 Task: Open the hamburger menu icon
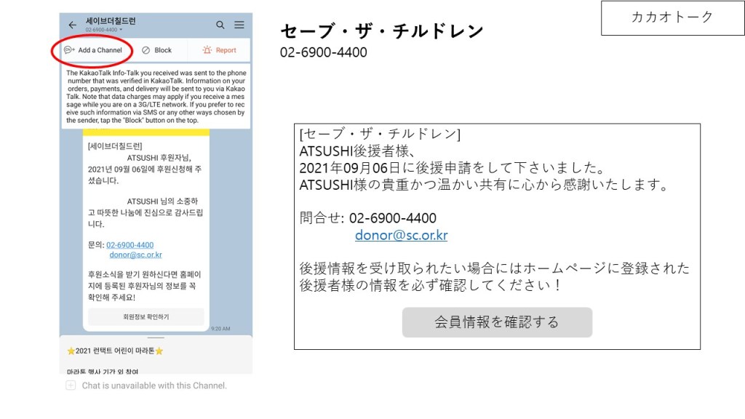239,25
